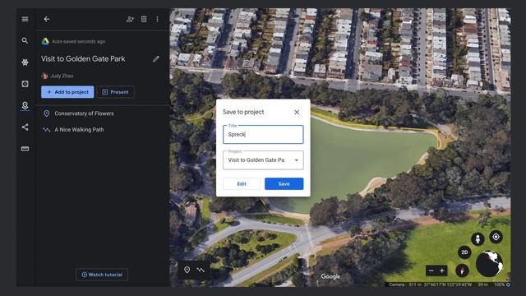Go back with the left arrow
The width and height of the screenshot is (526, 296).
coord(47,19)
